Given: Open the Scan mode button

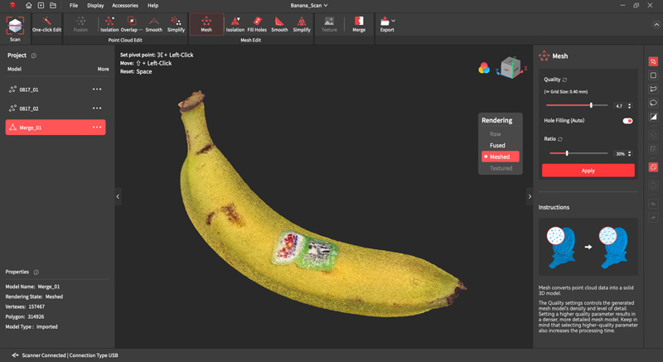Looking at the screenshot, I should pos(15,29).
